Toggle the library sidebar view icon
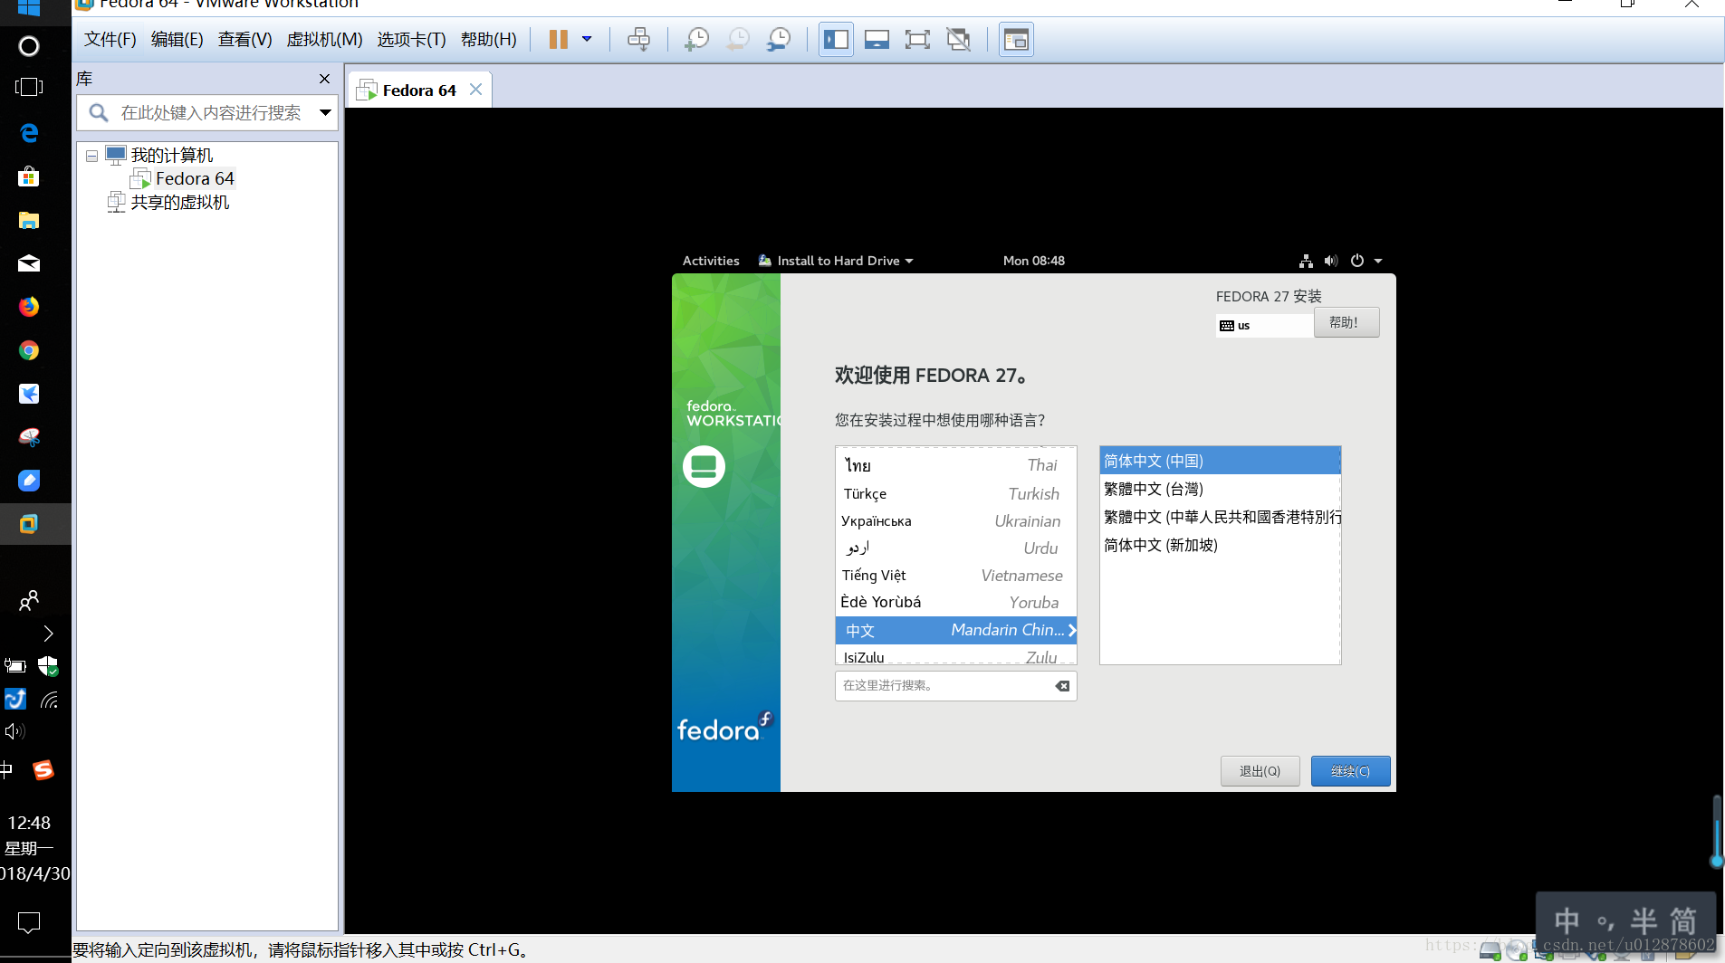The image size is (1725, 963). click(836, 39)
